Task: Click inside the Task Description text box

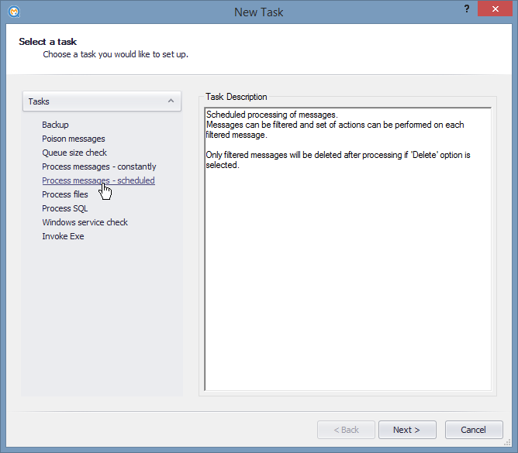Action: (348, 249)
